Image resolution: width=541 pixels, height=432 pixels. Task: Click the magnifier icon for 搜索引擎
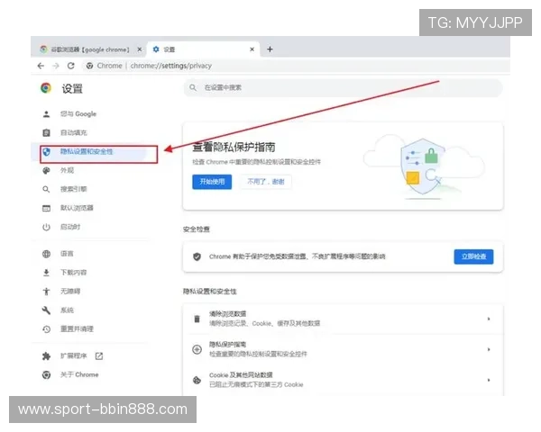(46, 189)
